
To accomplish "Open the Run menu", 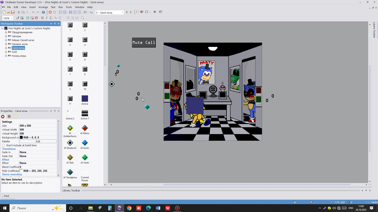I will click(60, 7).
